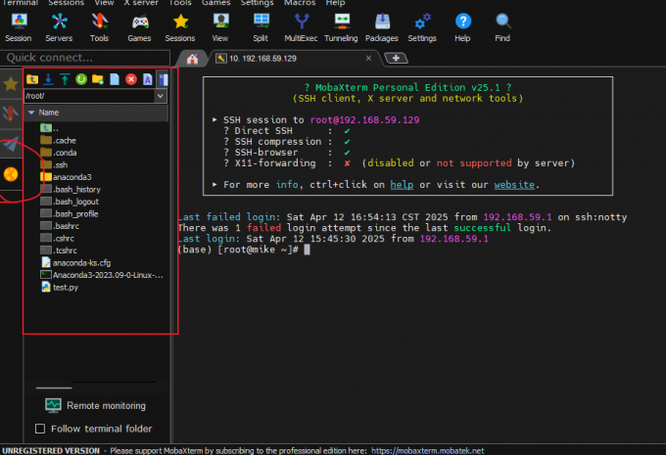Expand the /root/ path dropdown

tap(160, 96)
